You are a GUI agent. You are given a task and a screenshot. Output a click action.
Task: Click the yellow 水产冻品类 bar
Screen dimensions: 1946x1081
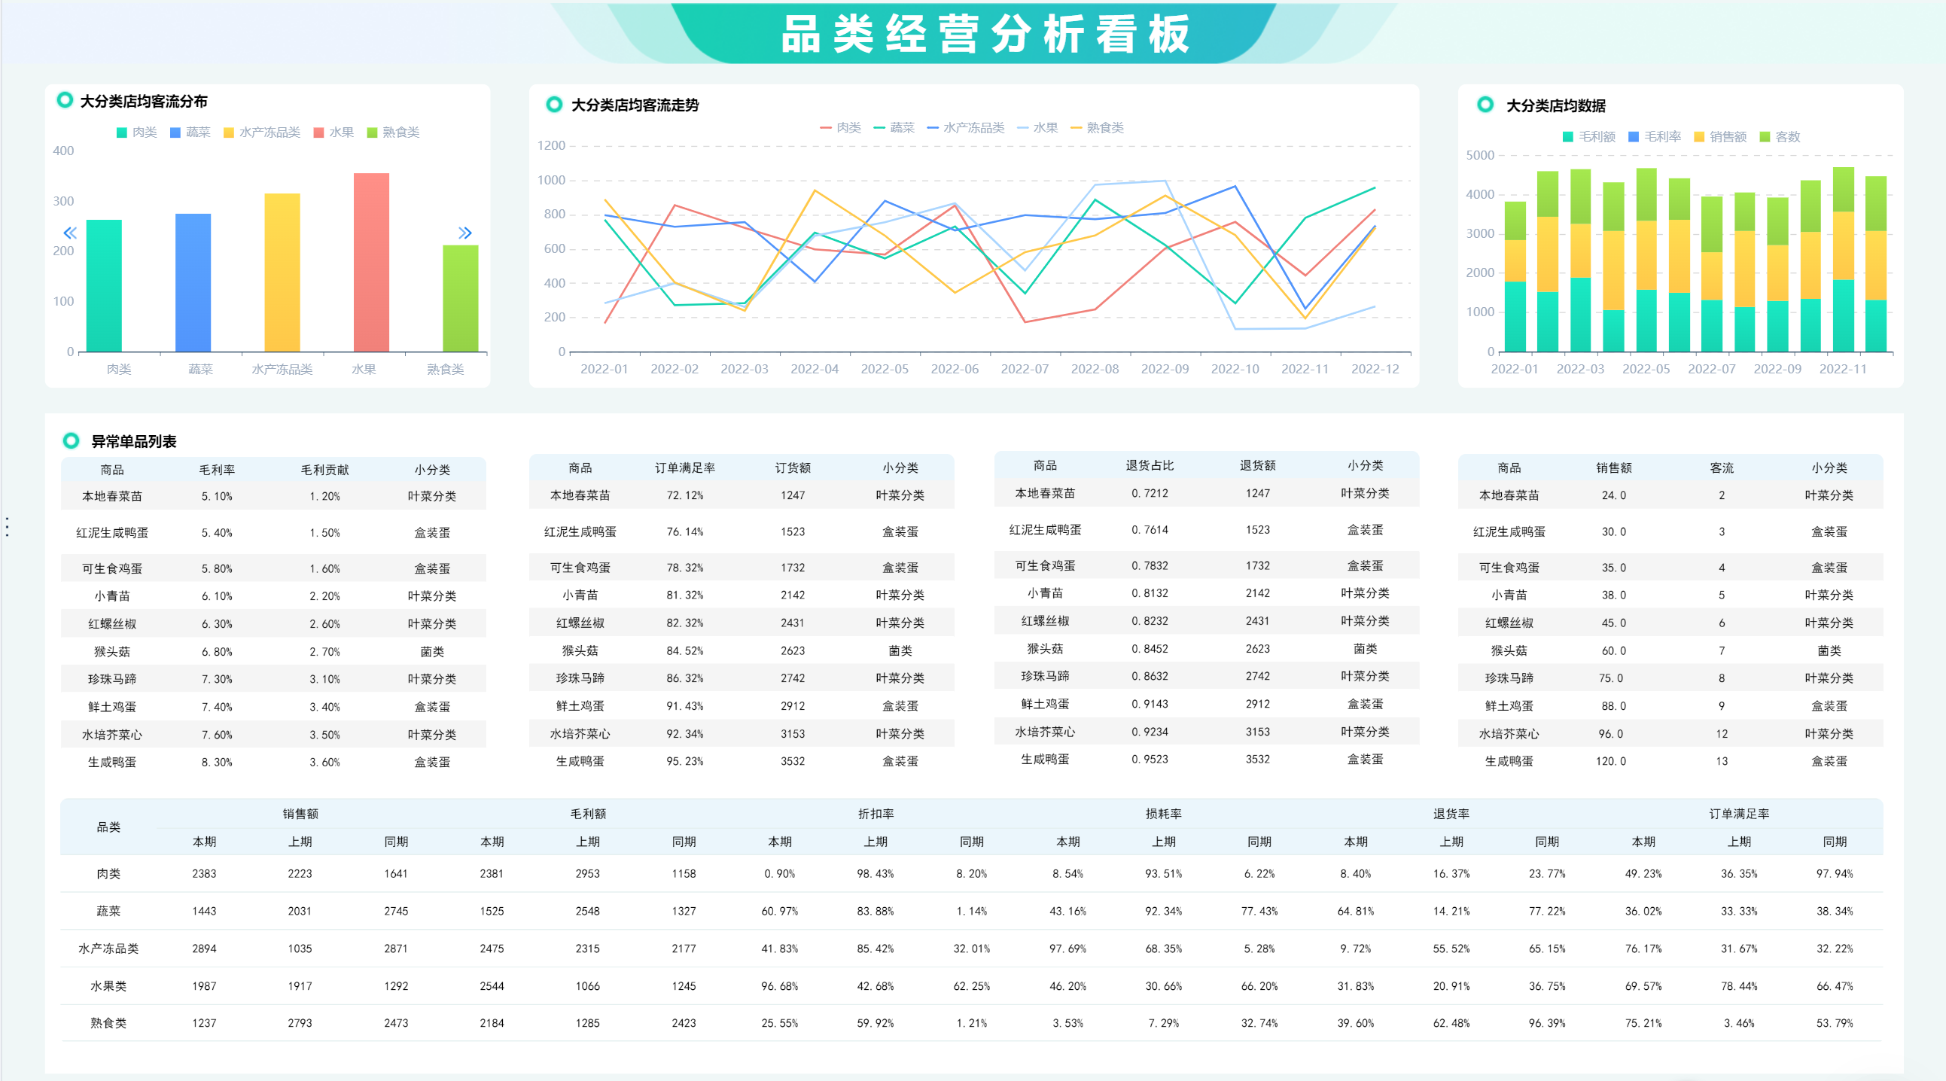[282, 272]
